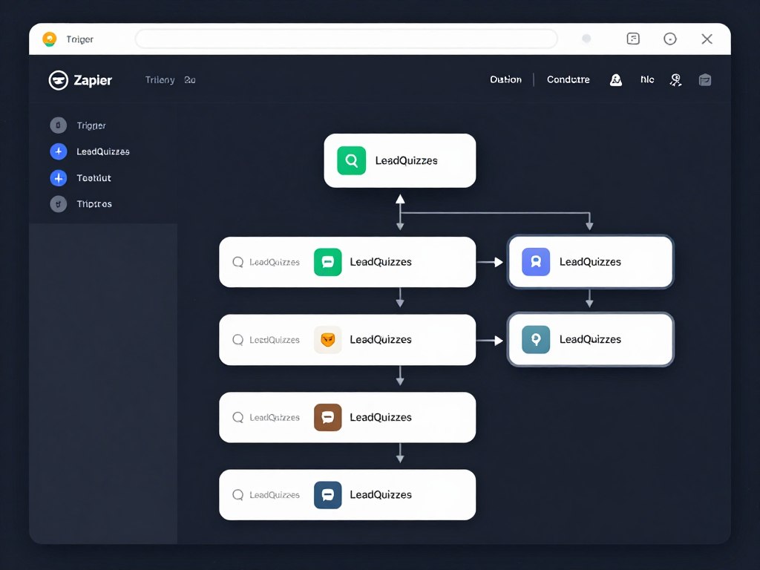The width and height of the screenshot is (760, 570).
Task: Click the blue message icon on bottom node
Action: 327,494
